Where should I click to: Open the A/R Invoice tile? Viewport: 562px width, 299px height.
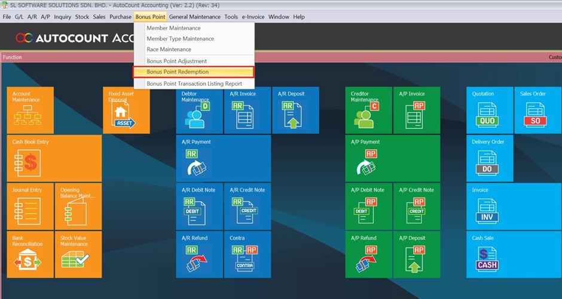247,110
